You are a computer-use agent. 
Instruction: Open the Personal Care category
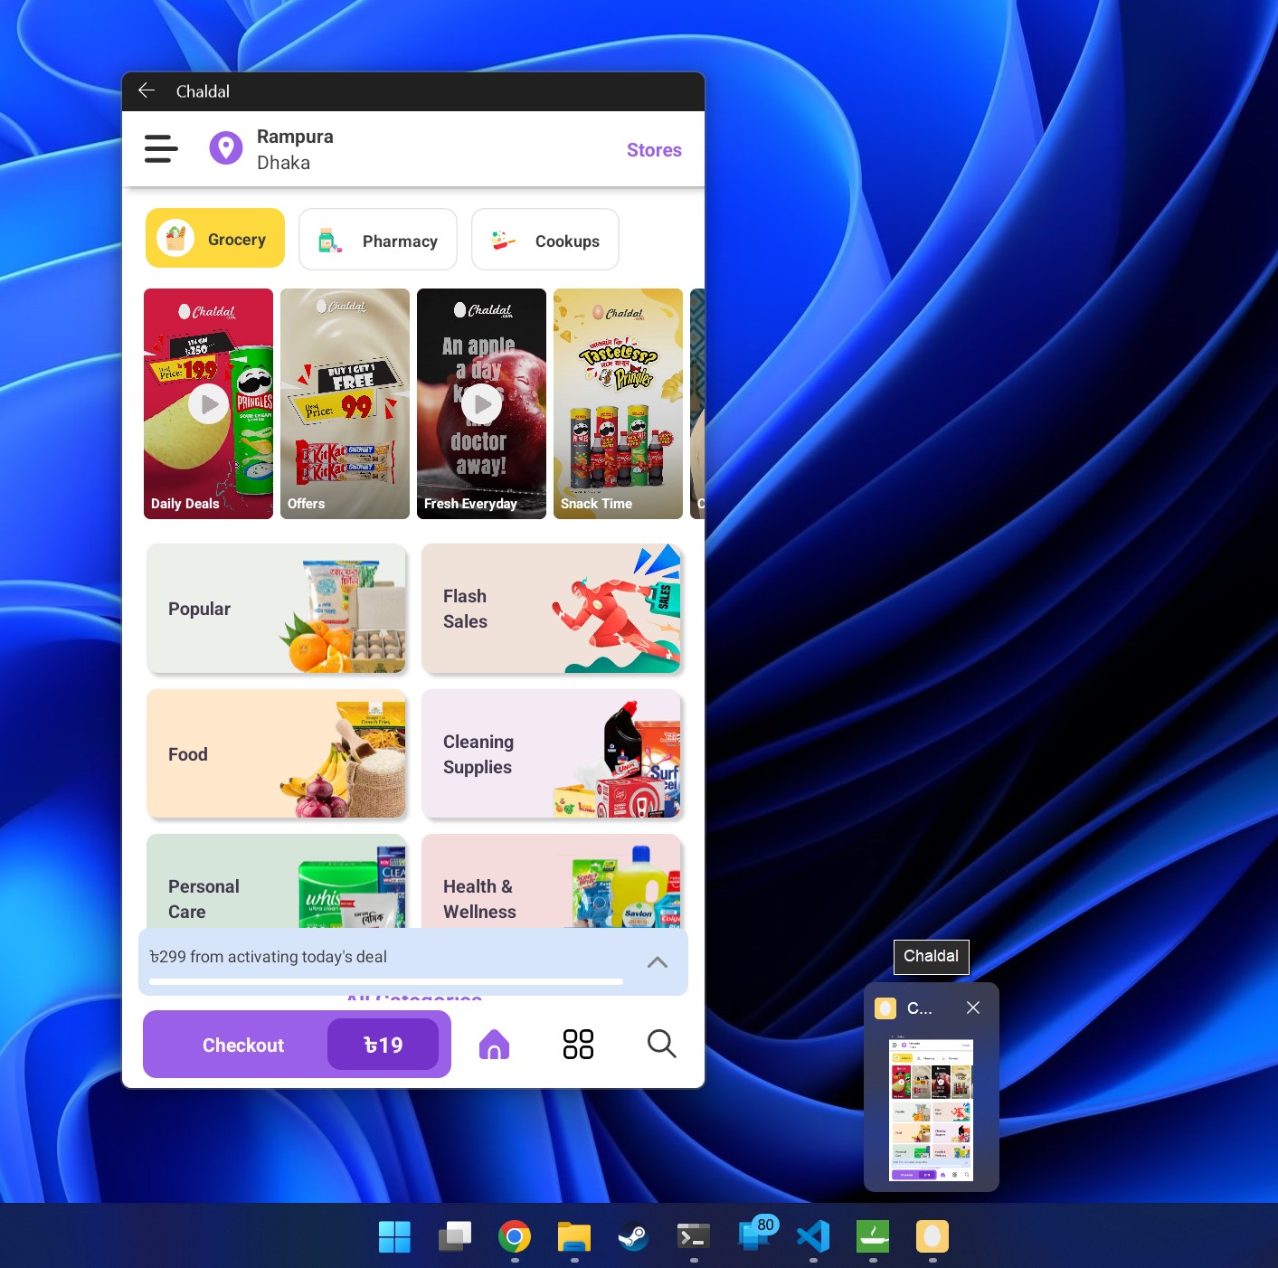(277, 882)
